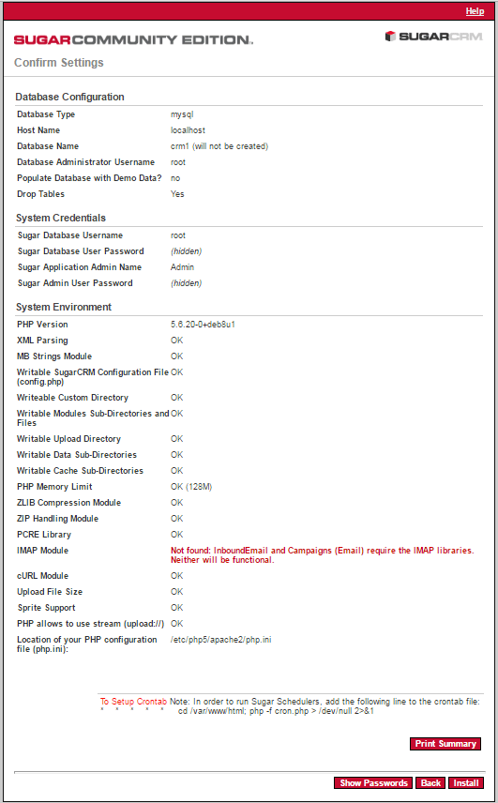Go back with the Back button
The width and height of the screenshot is (498, 803).
point(430,783)
